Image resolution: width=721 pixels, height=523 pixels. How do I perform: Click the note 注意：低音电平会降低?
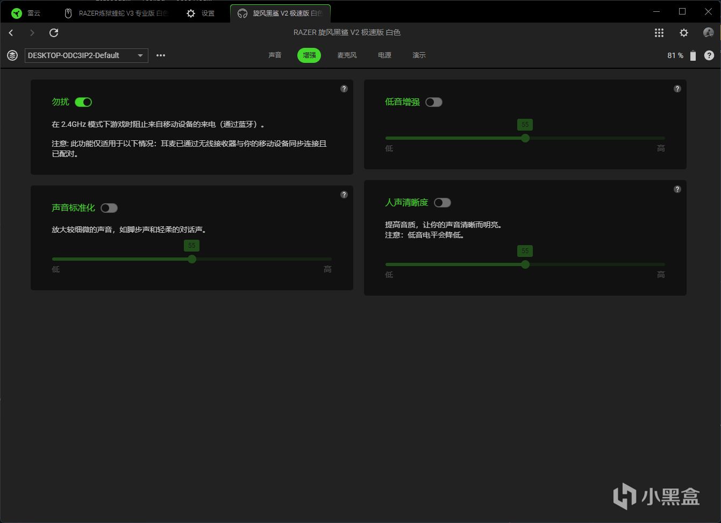(x=425, y=235)
